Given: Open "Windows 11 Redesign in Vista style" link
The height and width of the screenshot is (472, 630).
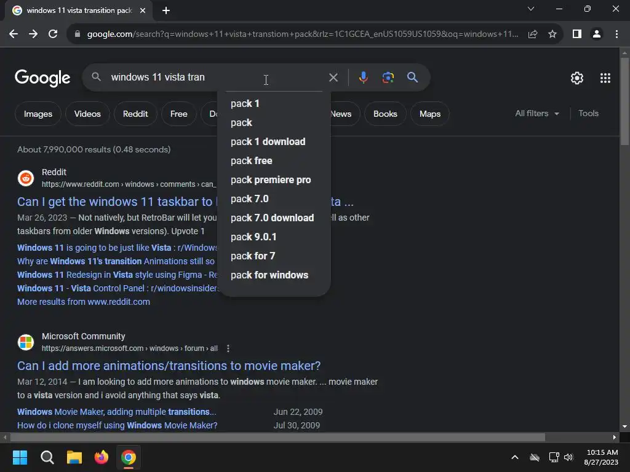Looking at the screenshot, I should click(x=116, y=275).
